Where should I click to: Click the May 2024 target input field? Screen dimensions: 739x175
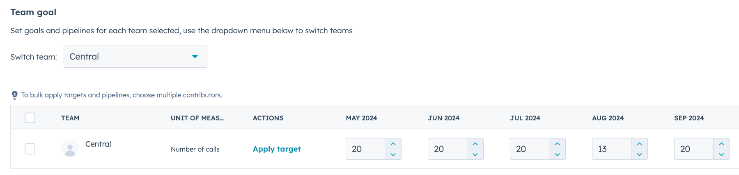pos(365,149)
